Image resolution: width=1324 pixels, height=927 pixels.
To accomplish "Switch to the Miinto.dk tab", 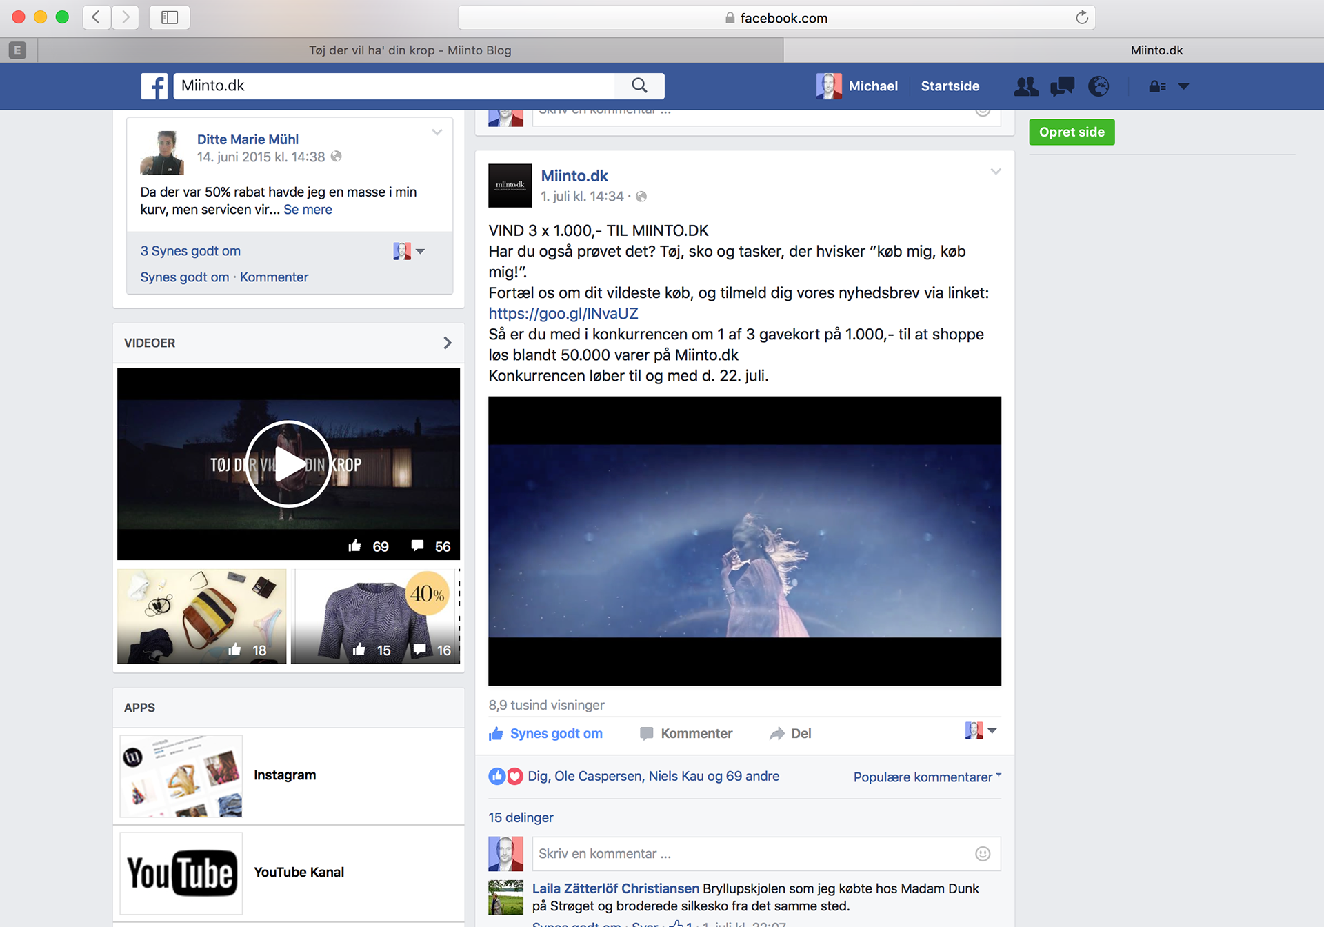I will [x=1156, y=50].
